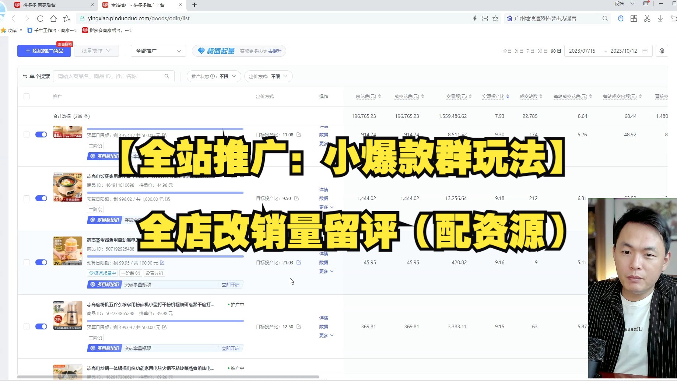Click the lightning speed-mode icon in address bar
This screenshot has width=677, height=381.
(475, 18)
